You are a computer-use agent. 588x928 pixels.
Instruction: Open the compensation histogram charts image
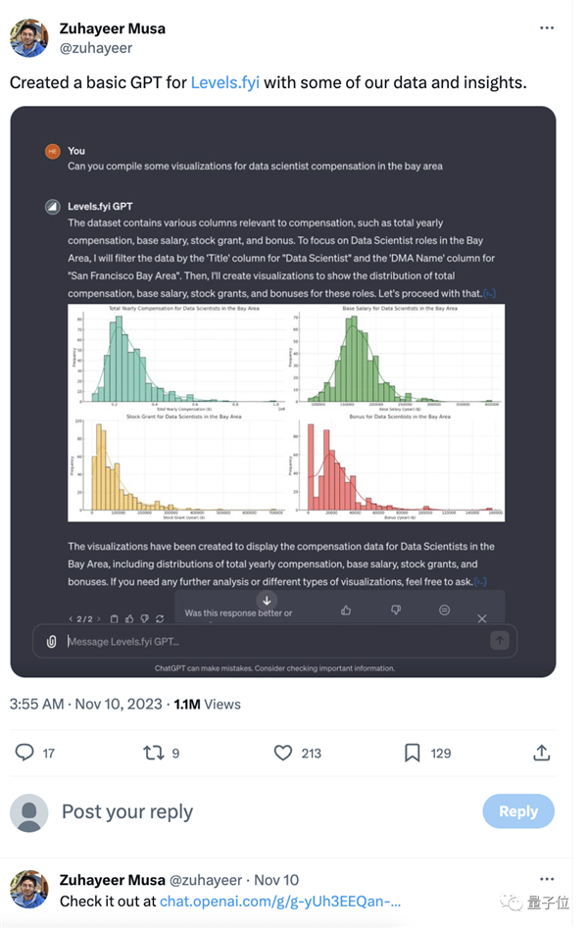point(286,412)
